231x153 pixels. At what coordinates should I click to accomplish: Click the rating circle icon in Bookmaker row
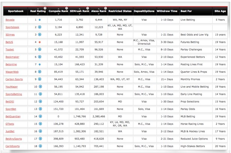pyautogui.click(x=40, y=57)
